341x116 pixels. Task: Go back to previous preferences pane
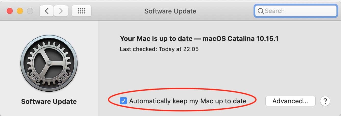(46, 11)
